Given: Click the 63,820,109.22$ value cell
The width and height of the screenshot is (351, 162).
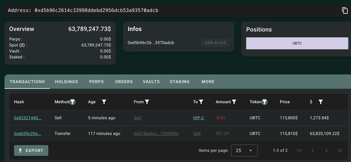Looking at the screenshot, I should point(324,133).
